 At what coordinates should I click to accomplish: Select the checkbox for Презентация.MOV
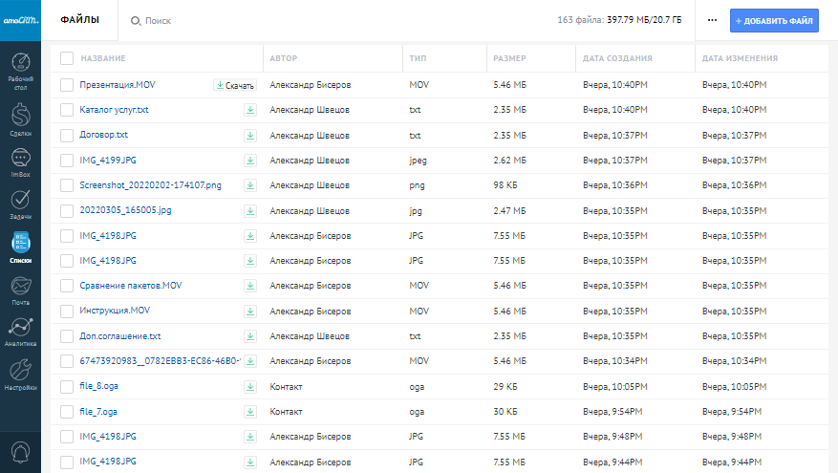point(67,85)
